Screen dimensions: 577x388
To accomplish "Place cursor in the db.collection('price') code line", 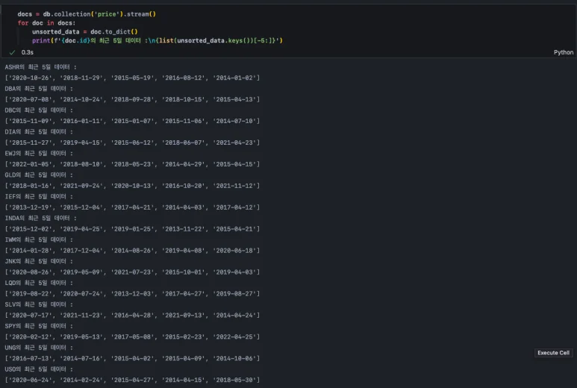I will click(x=87, y=14).
